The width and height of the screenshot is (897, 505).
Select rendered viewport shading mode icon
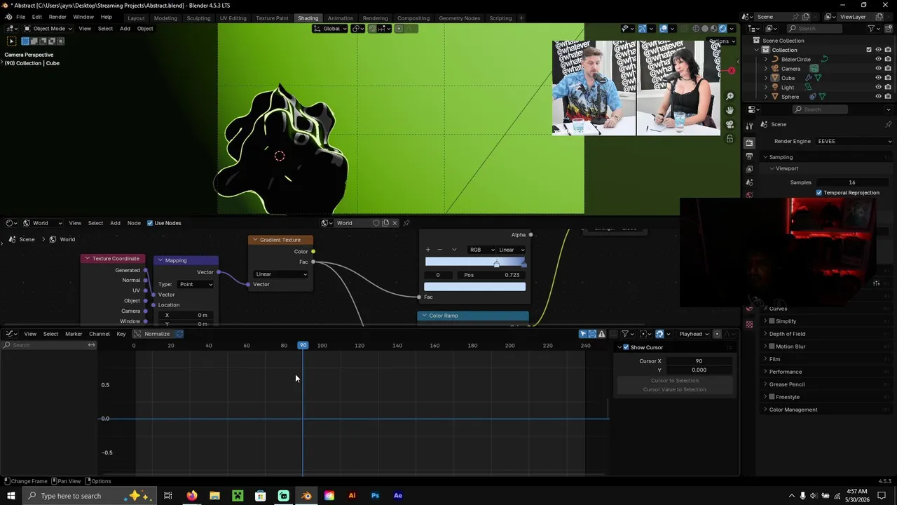723,29
